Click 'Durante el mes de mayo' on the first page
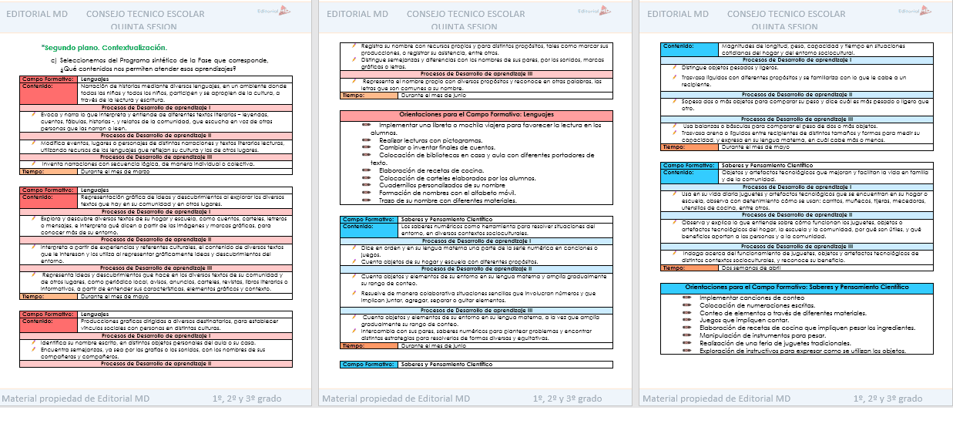The image size is (953, 434). click(x=186, y=296)
